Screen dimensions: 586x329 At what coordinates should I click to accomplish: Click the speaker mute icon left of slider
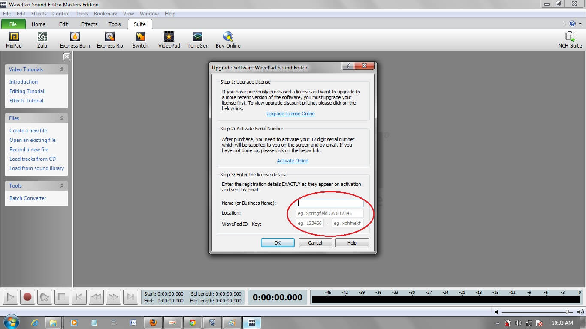click(496, 312)
